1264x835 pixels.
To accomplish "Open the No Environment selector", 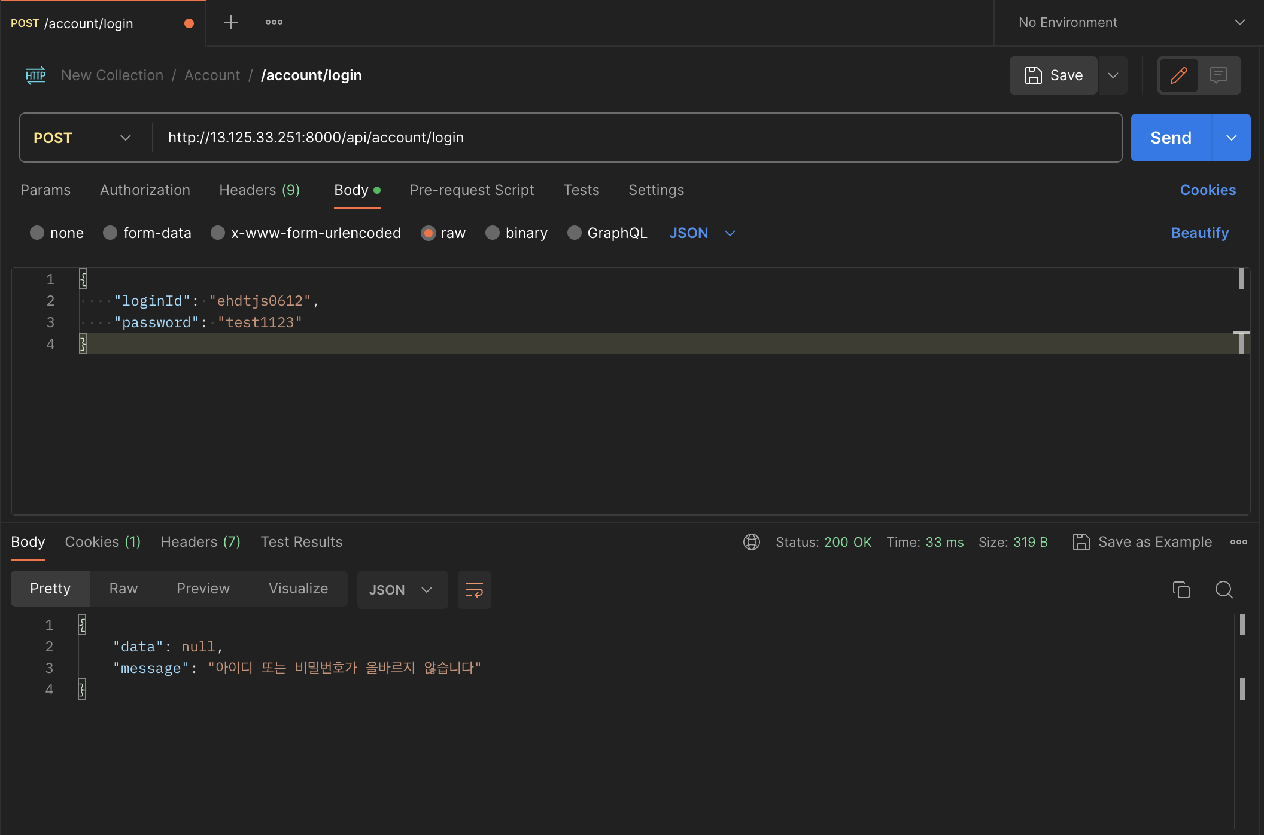I will [x=1129, y=23].
